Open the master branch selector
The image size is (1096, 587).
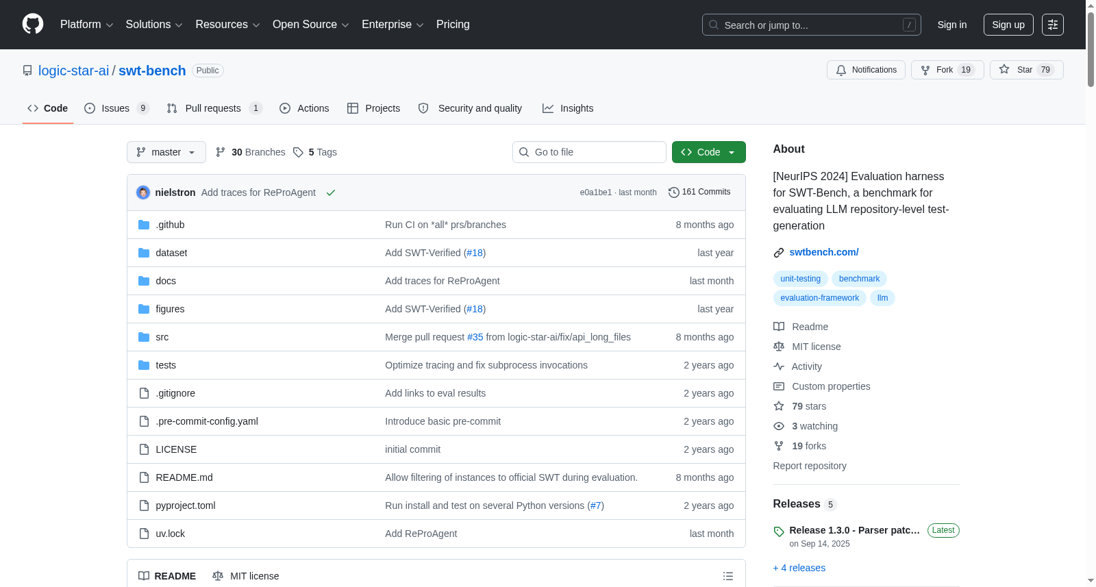(x=166, y=152)
